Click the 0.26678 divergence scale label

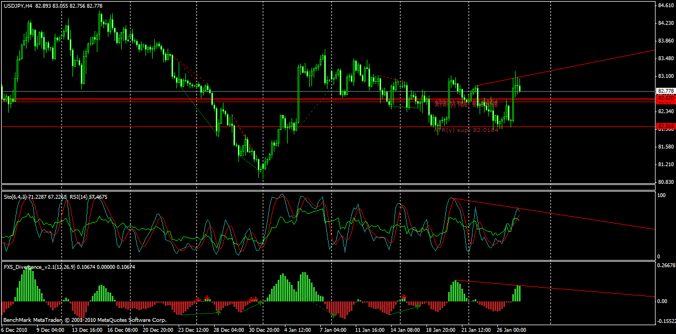pyautogui.click(x=665, y=264)
